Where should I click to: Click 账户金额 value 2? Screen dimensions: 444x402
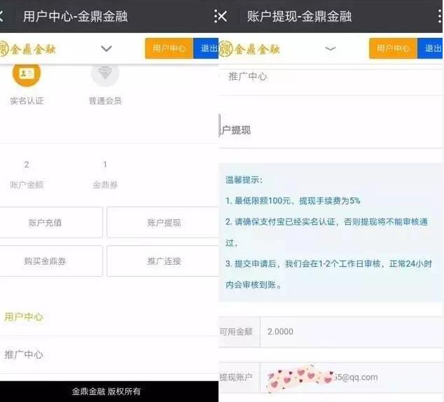pyautogui.click(x=27, y=165)
